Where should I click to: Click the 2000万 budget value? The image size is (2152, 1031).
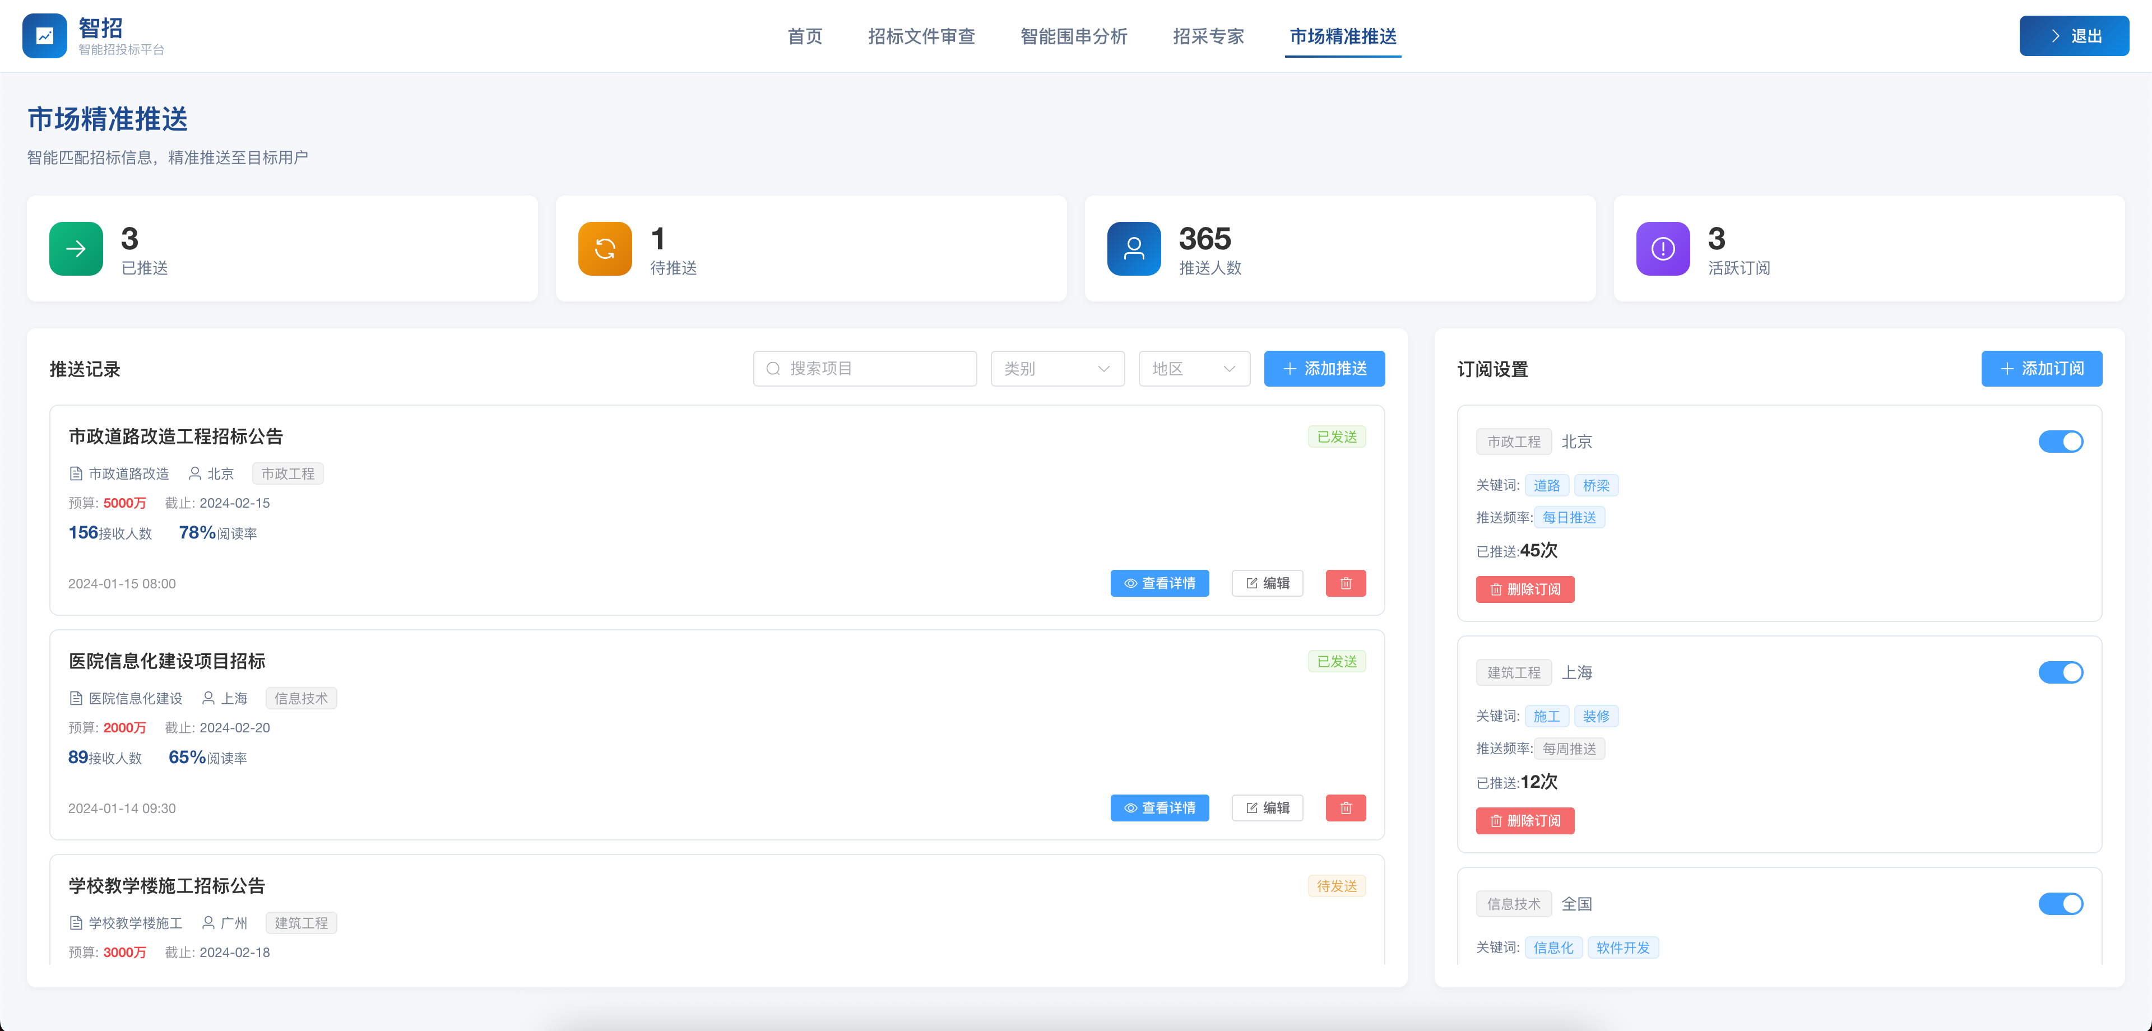(x=124, y=728)
